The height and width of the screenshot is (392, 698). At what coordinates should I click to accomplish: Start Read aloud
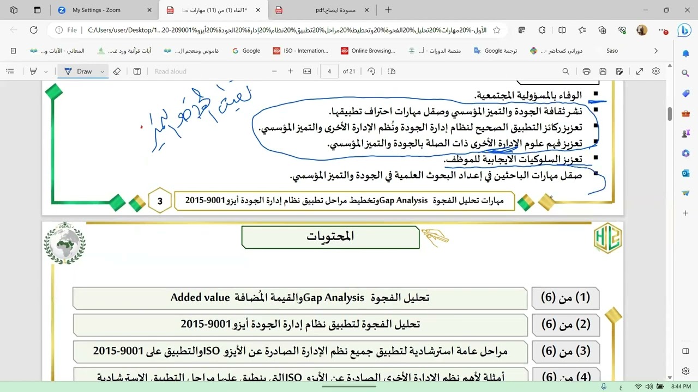click(170, 71)
